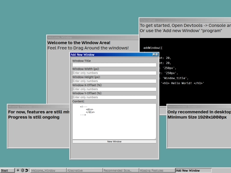Click the Window Width (px) input field

pyautogui.click(x=114, y=73)
